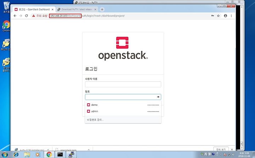Open the Chrome three-dot menu

(x=231, y=16)
